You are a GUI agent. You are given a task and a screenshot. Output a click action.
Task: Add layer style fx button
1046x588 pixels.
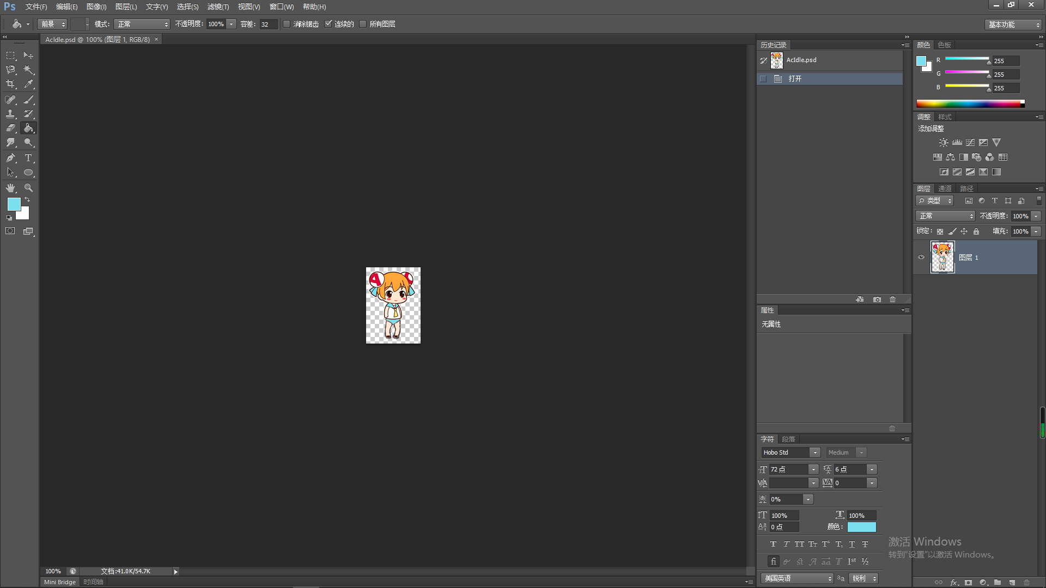954,582
